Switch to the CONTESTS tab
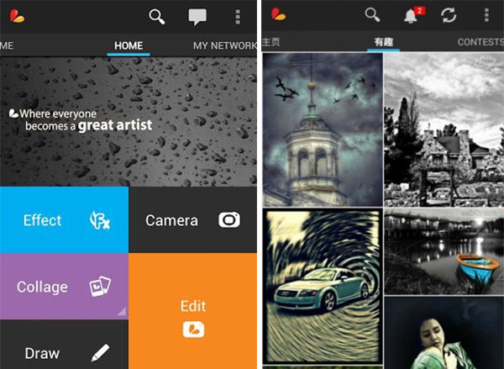504x369 pixels. click(x=480, y=42)
